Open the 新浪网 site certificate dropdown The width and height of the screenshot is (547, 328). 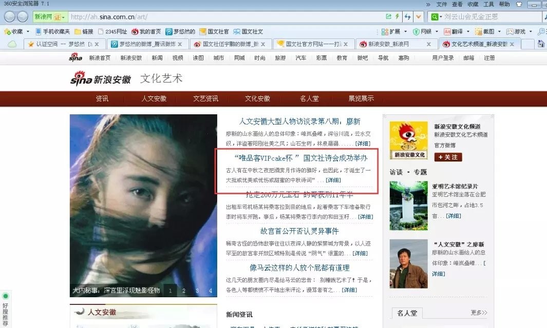(x=49, y=16)
